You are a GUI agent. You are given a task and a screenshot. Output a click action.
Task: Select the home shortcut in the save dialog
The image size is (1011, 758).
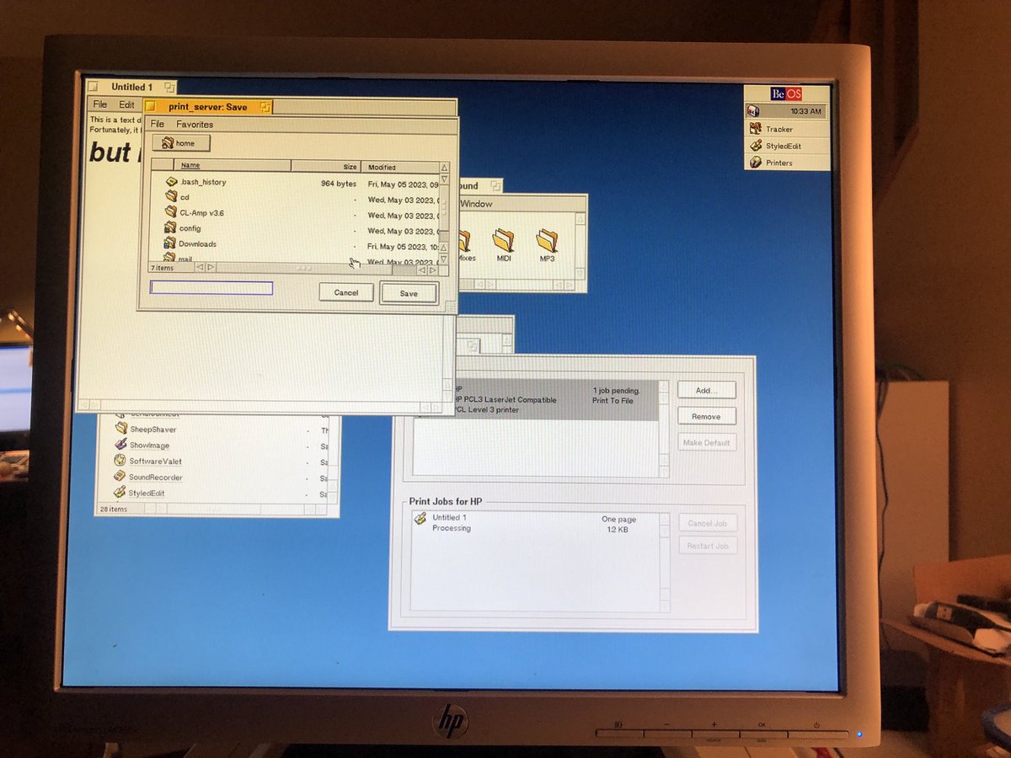pos(179,143)
